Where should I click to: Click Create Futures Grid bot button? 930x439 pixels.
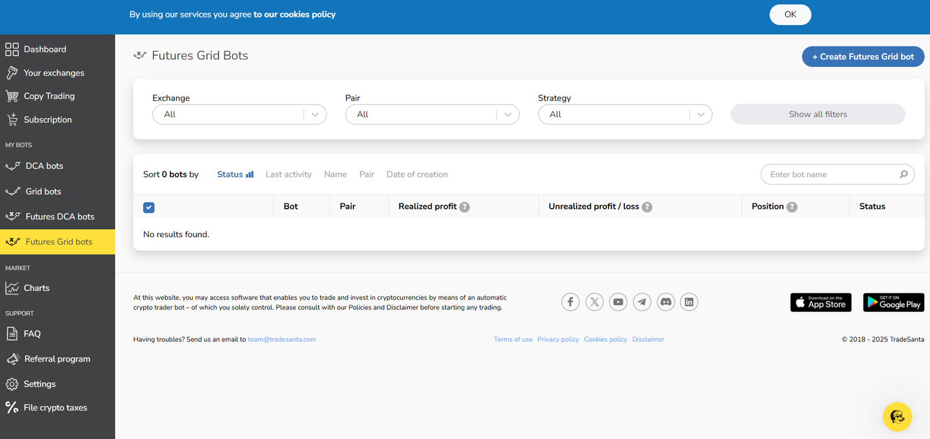pyautogui.click(x=863, y=56)
